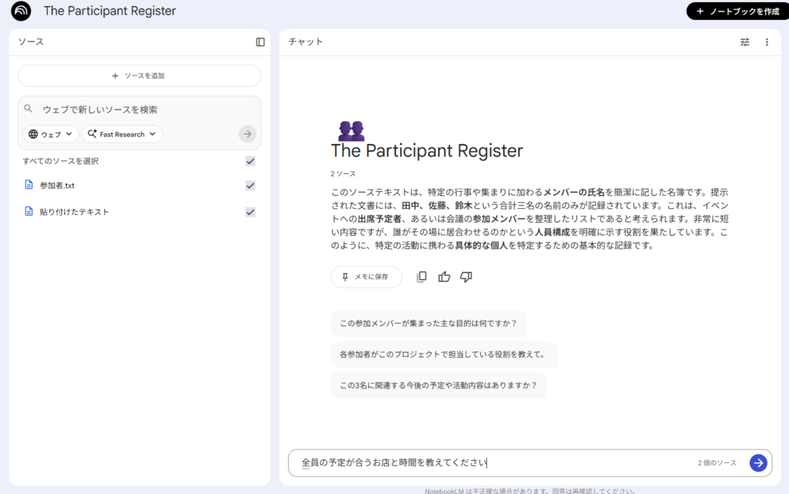Image resolution: width=789 pixels, height=494 pixels.
Task: Collapse the sources panel with sidebar icon
Action: point(260,42)
